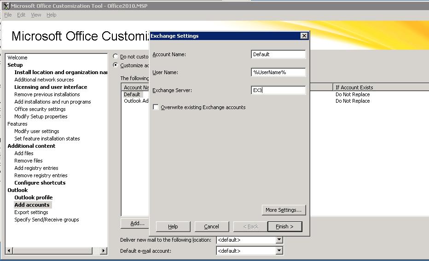Select Additional network sources
429x261 pixels.
coord(44,80)
